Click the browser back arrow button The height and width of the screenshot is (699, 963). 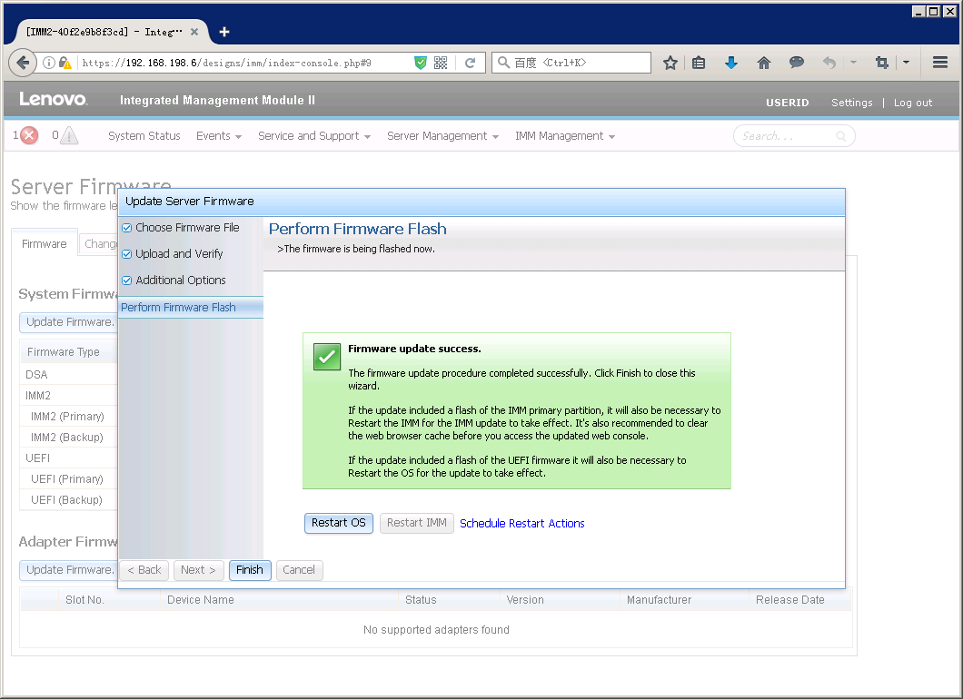click(23, 63)
